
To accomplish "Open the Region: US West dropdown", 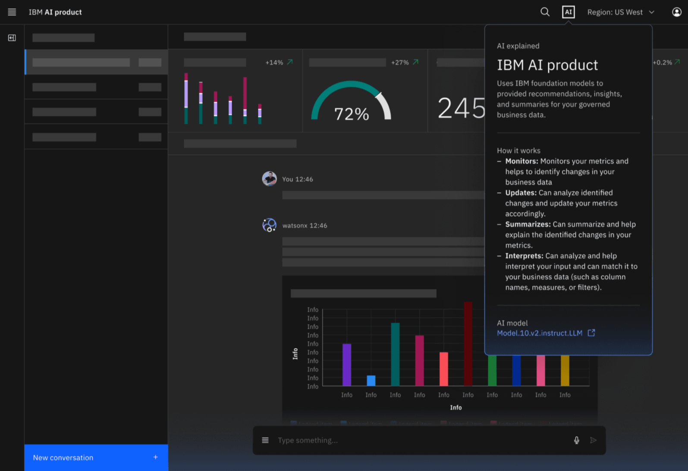I will point(621,12).
